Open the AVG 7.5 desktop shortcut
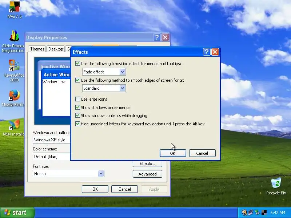This screenshot has width=291, height=218. (x=14, y=9)
